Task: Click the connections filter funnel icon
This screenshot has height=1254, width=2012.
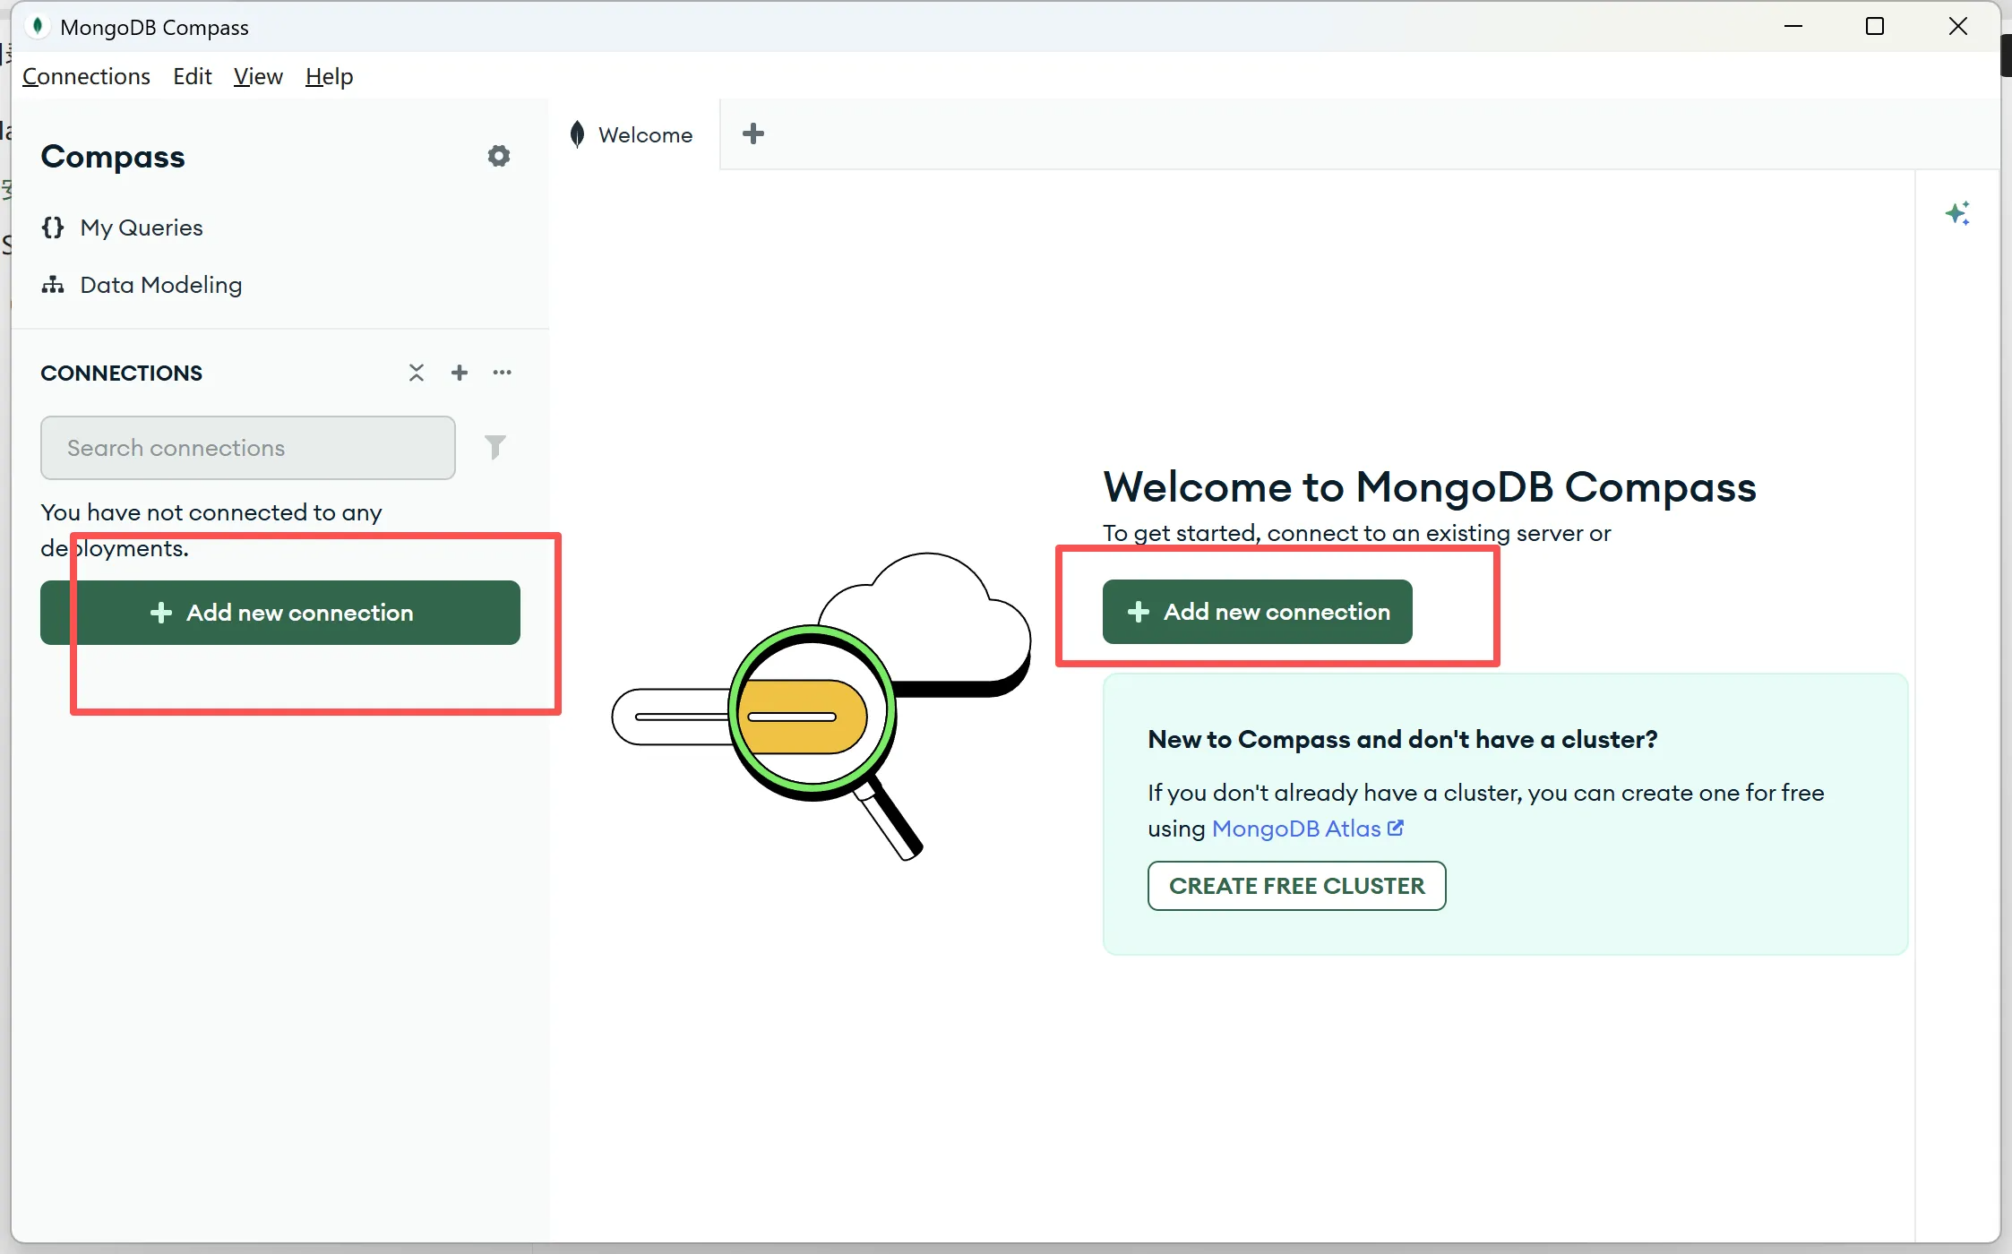Action: point(495,447)
